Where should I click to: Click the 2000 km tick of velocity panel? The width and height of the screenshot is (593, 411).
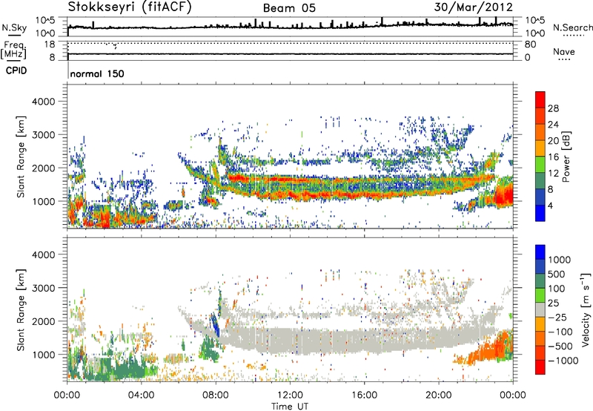(43, 321)
